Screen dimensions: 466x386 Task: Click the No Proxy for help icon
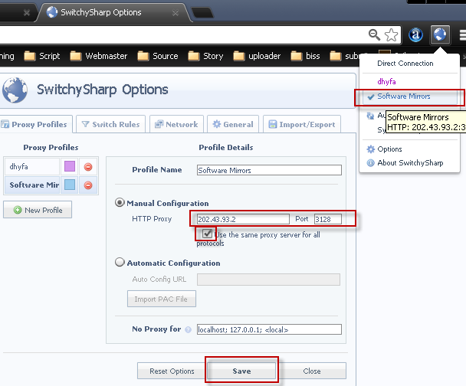pyautogui.click(x=188, y=329)
